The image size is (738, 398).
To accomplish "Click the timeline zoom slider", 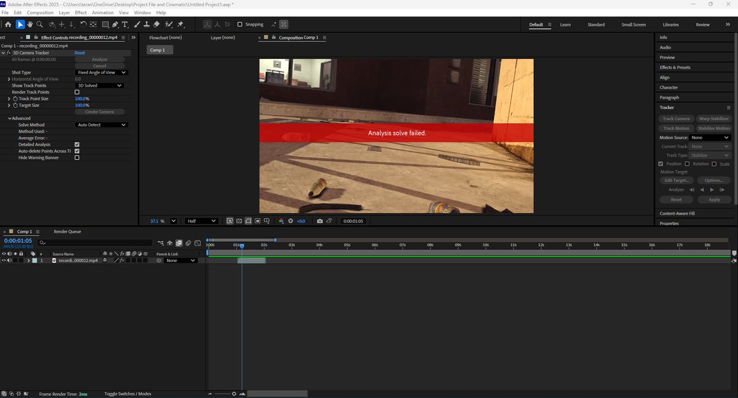I will pyautogui.click(x=225, y=394).
